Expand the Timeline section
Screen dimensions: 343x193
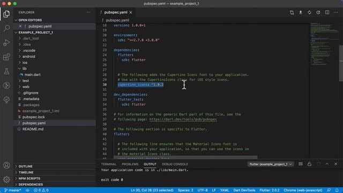point(26,173)
